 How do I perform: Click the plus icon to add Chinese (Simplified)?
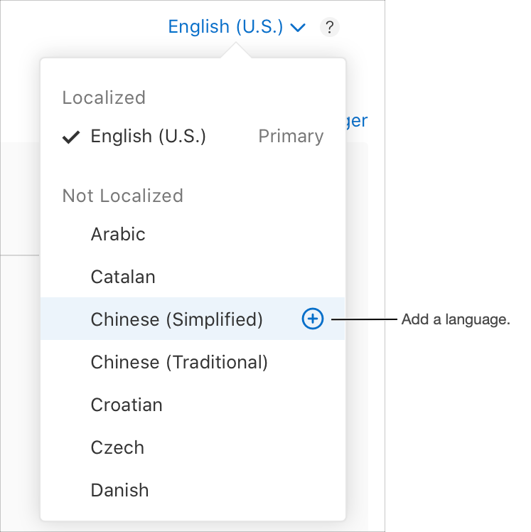point(313,319)
